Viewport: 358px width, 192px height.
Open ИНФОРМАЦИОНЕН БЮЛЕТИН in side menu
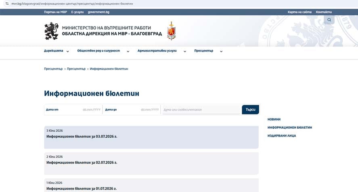click(290, 127)
